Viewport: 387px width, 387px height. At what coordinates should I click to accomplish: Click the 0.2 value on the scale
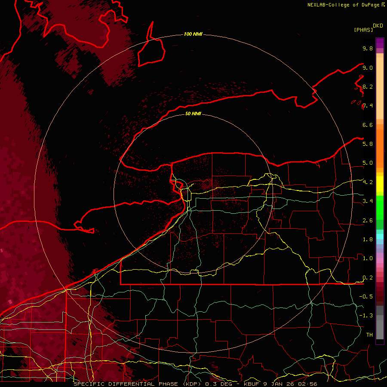pos(368,278)
